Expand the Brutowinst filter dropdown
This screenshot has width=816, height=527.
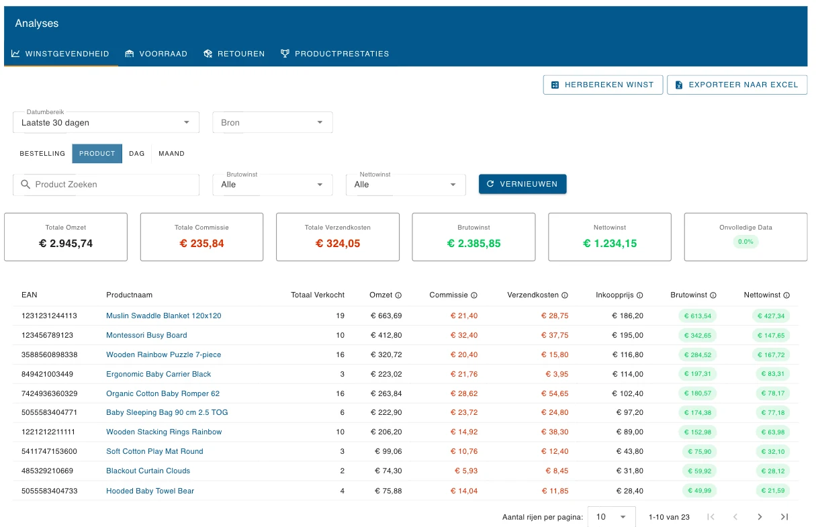coord(273,185)
